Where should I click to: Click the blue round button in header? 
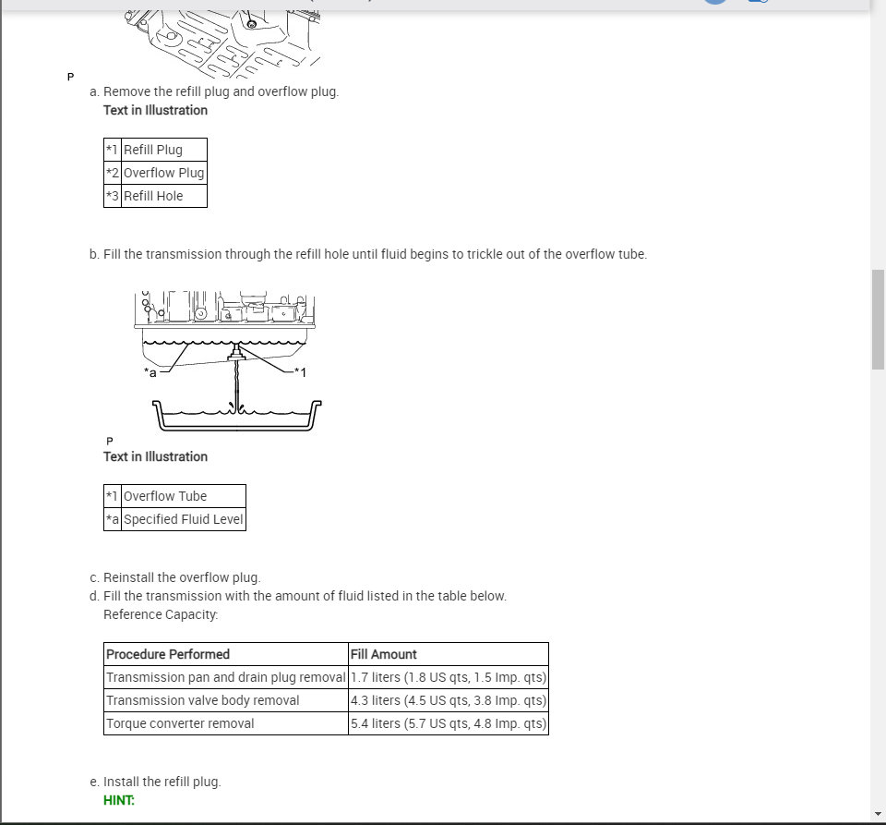tap(715, 2)
